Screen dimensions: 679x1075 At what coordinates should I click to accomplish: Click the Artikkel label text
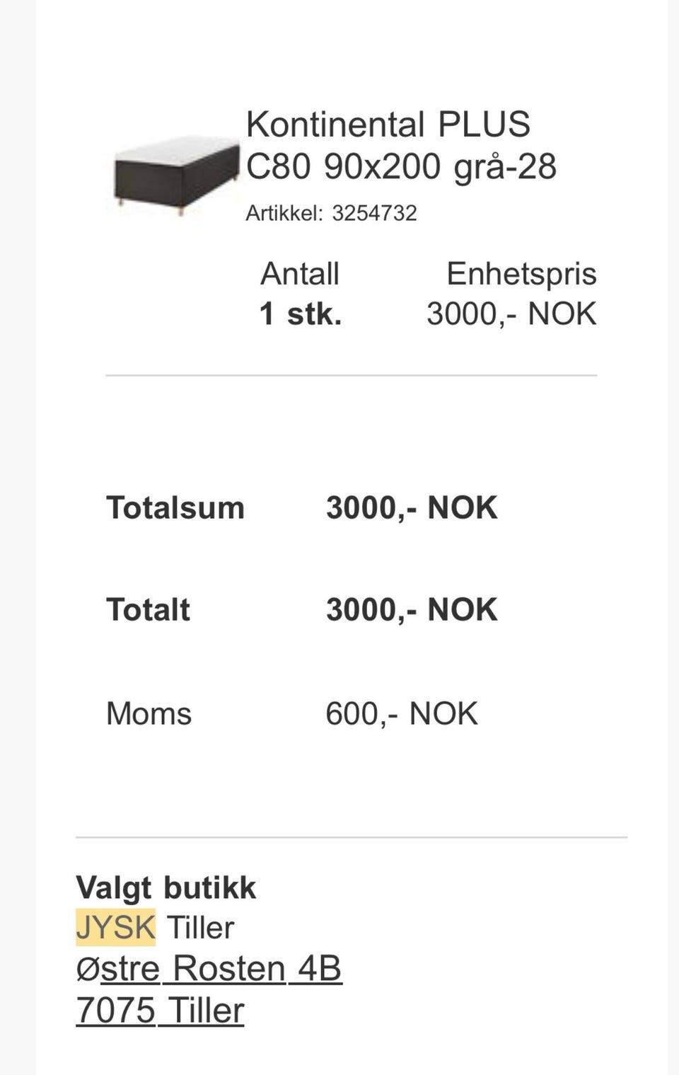click(x=284, y=213)
